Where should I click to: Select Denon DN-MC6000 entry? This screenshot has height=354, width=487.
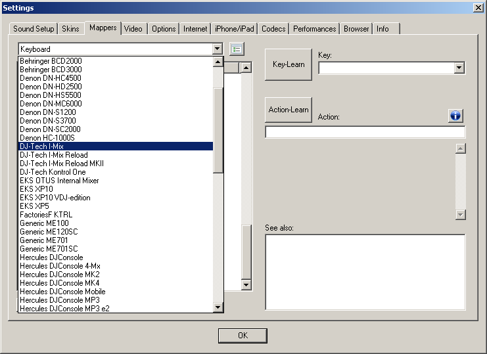(x=116, y=104)
